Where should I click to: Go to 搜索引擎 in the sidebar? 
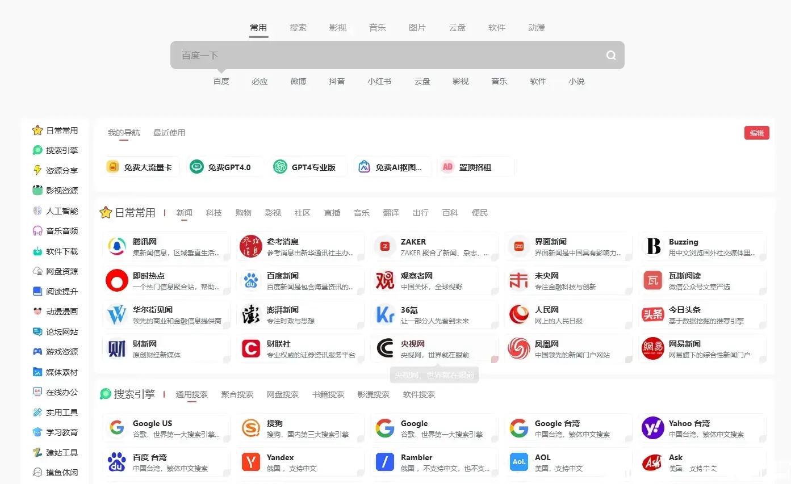(56, 150)
